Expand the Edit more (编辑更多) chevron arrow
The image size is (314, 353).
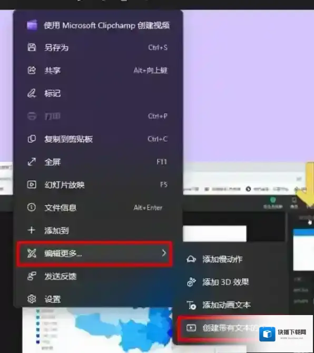tap(164, 253)
